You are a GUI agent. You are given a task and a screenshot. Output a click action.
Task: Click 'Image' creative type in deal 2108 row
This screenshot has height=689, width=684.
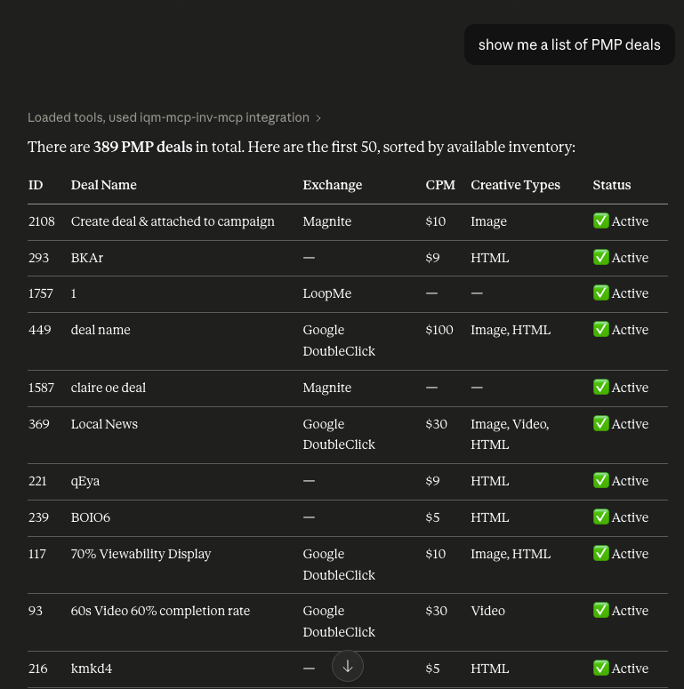click(489, 221)
